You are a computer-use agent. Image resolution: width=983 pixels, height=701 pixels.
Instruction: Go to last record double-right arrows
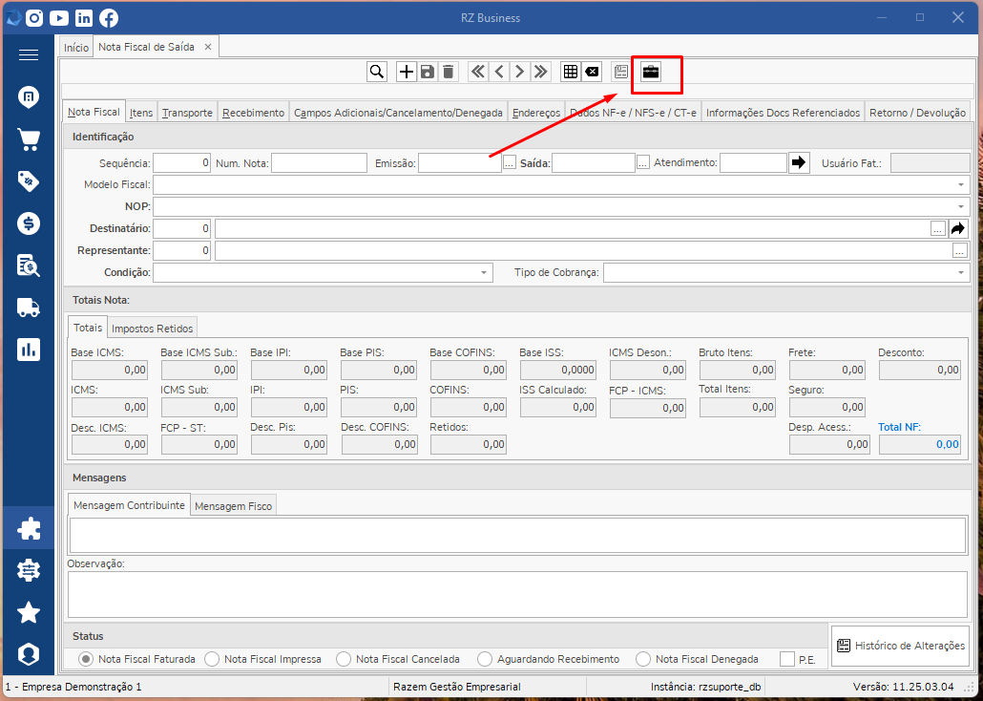[540, 72]
